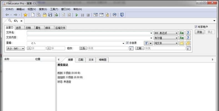Open the 工具(T) menu
Screen dimensions: 219x111
(54, 9)
